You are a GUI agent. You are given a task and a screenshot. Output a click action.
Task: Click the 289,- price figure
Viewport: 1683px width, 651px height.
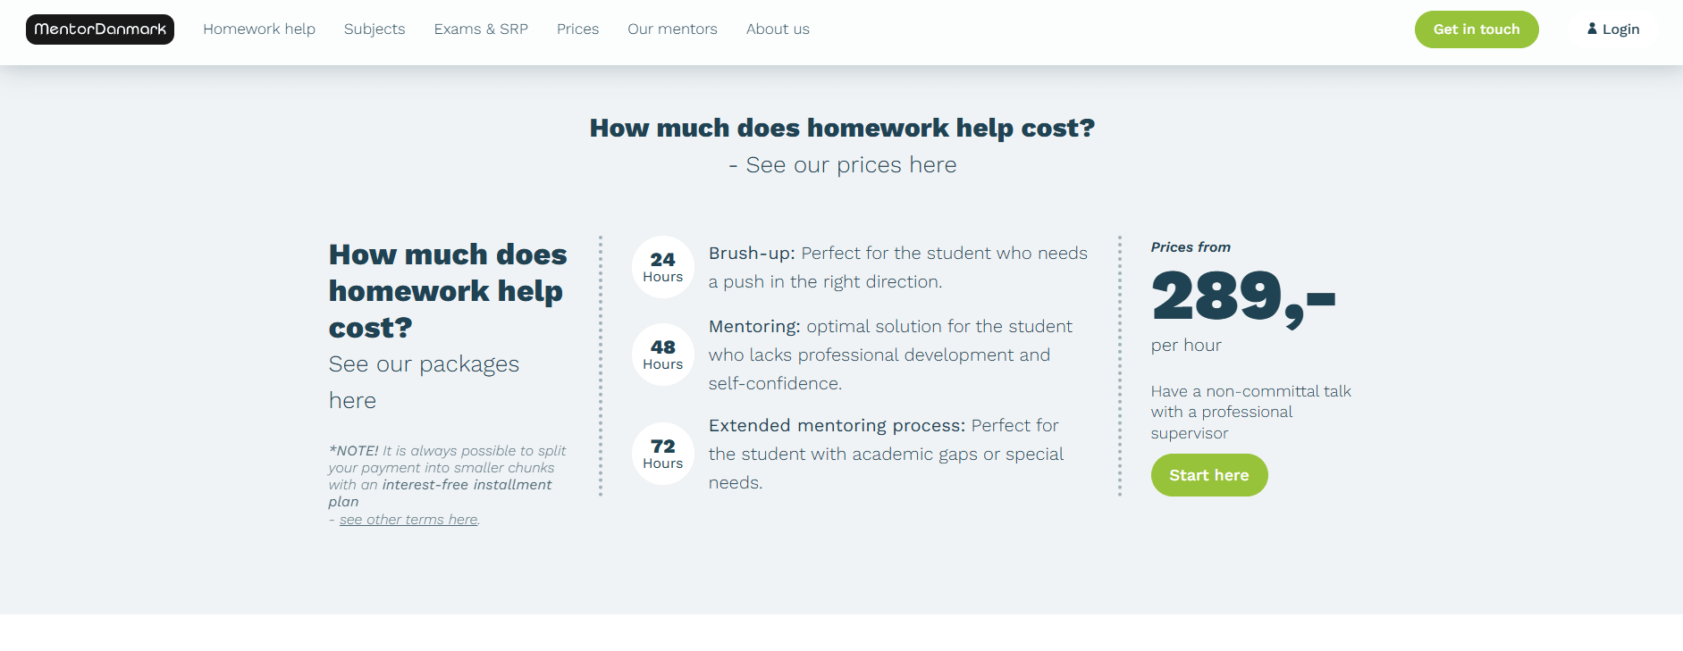[1242, 296]
